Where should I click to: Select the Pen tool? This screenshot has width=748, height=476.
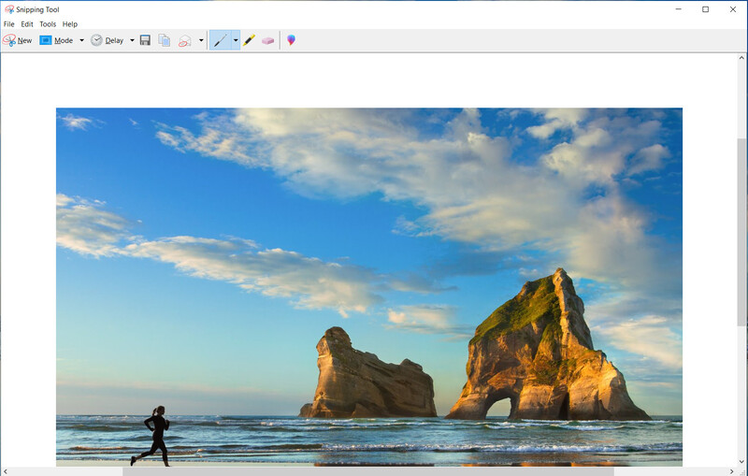coord(221,40)
